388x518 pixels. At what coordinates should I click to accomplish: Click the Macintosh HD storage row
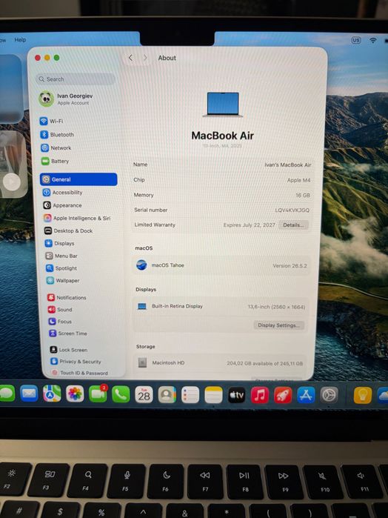(221, 363)
